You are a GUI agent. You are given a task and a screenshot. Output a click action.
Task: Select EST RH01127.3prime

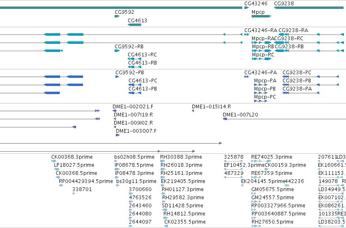point(183,190)
